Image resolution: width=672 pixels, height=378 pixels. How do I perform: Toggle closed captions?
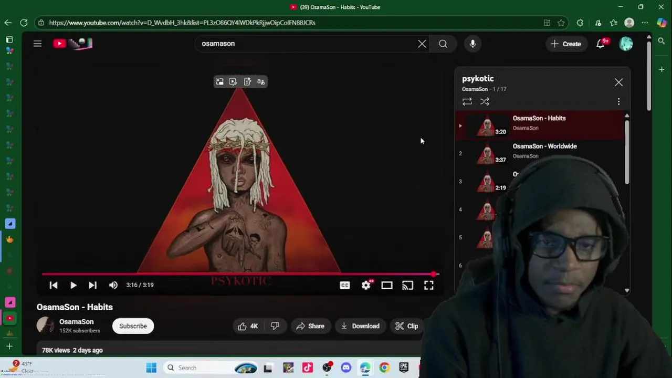[345, 285]
